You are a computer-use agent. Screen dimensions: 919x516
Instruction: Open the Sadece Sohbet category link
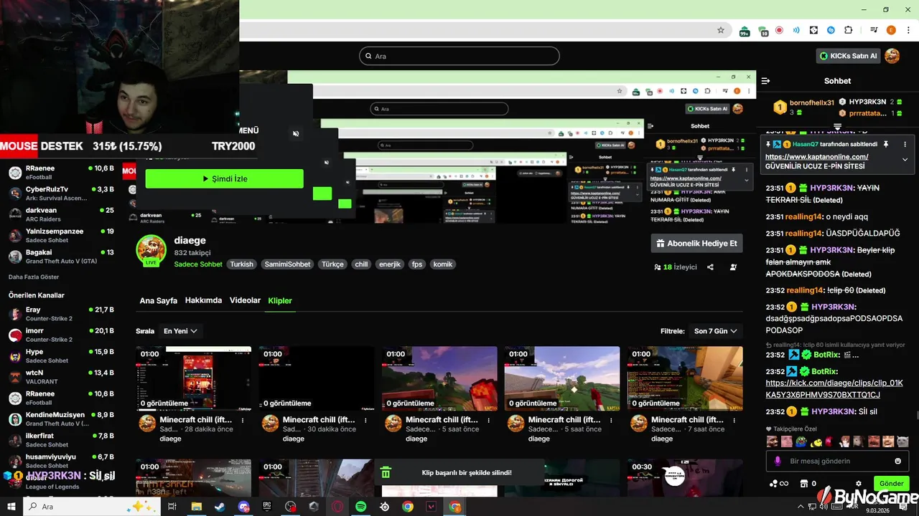click(198, 264)
